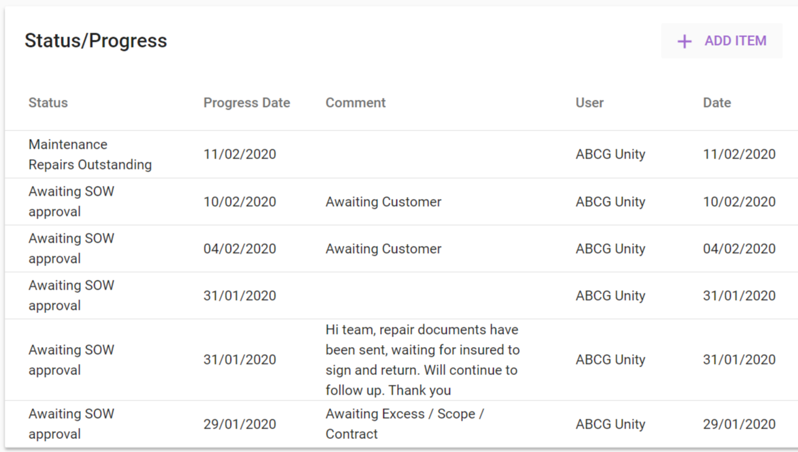Viewport: 798px width, 452px height.
Task: Sort by the Status column header
Action: [x=48, y=102]
